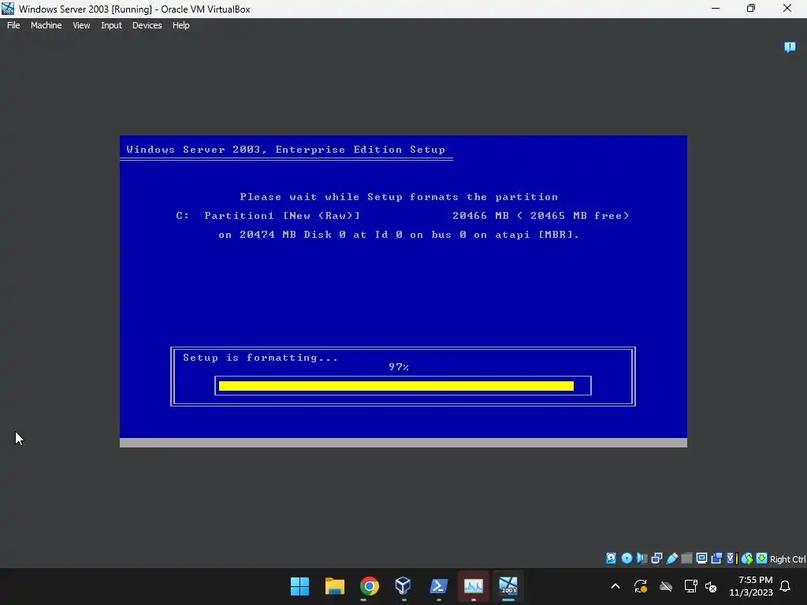Viewport: 807px width, 605px height.
Task: Click the hard disk activity indicator
Action: pos(611,559)
